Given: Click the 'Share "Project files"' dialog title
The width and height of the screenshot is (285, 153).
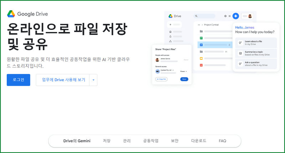Looking at the screenshot, I should click(x=166, y=49).
